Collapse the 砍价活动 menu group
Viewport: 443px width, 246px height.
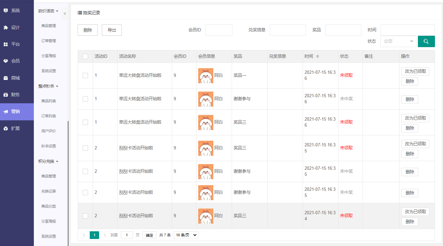48,11
